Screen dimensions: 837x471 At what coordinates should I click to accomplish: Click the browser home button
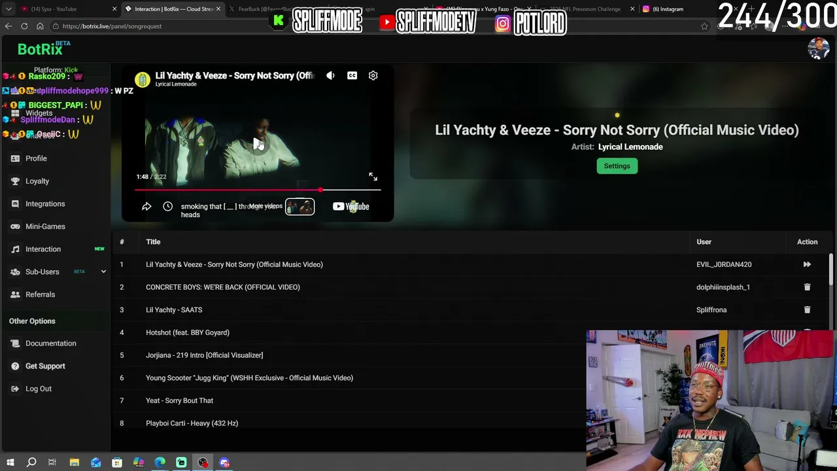pyautogui.click(x=40, y=26)
